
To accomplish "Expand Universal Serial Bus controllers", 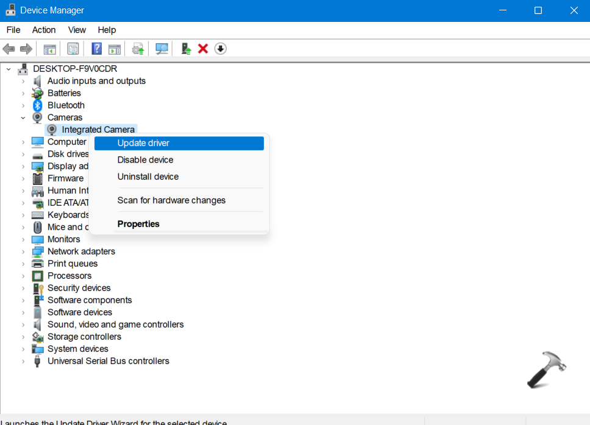I will pyautogui.click(x=23, y=361).
